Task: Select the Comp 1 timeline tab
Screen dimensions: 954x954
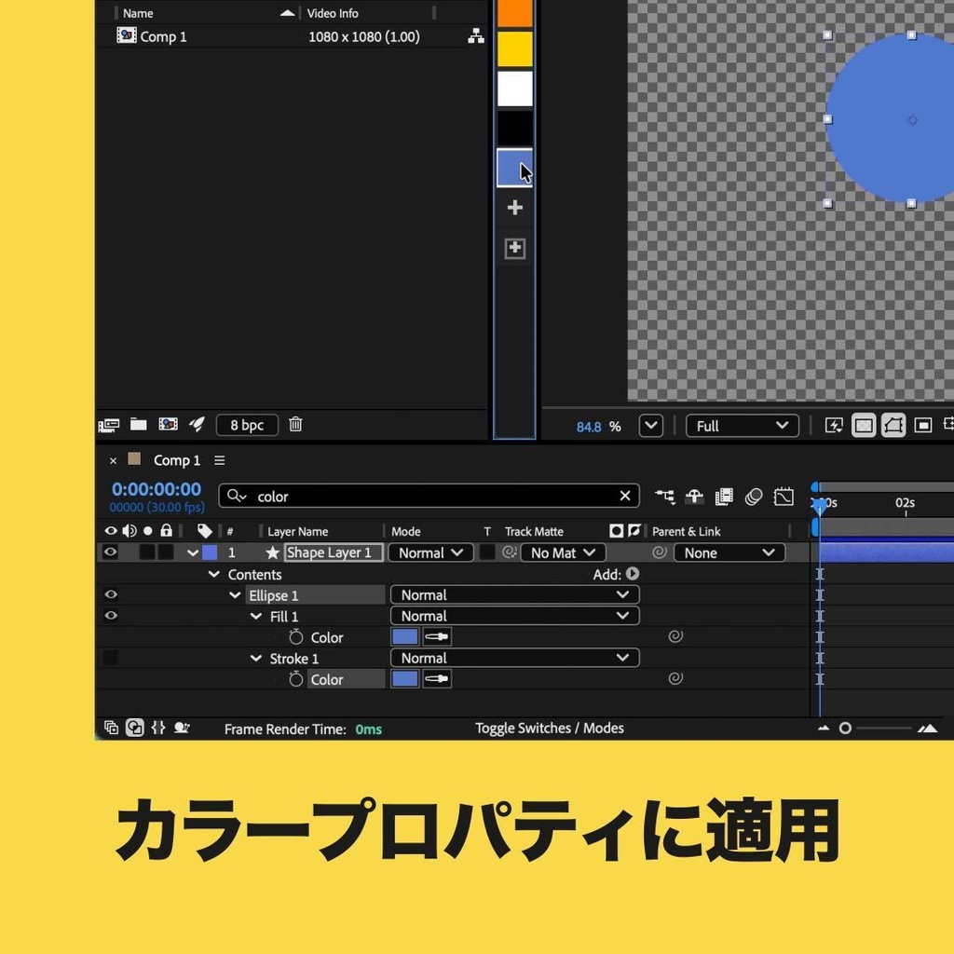Action: coord(176,459)
